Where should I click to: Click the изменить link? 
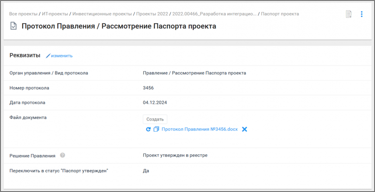[x=62, y=56]
